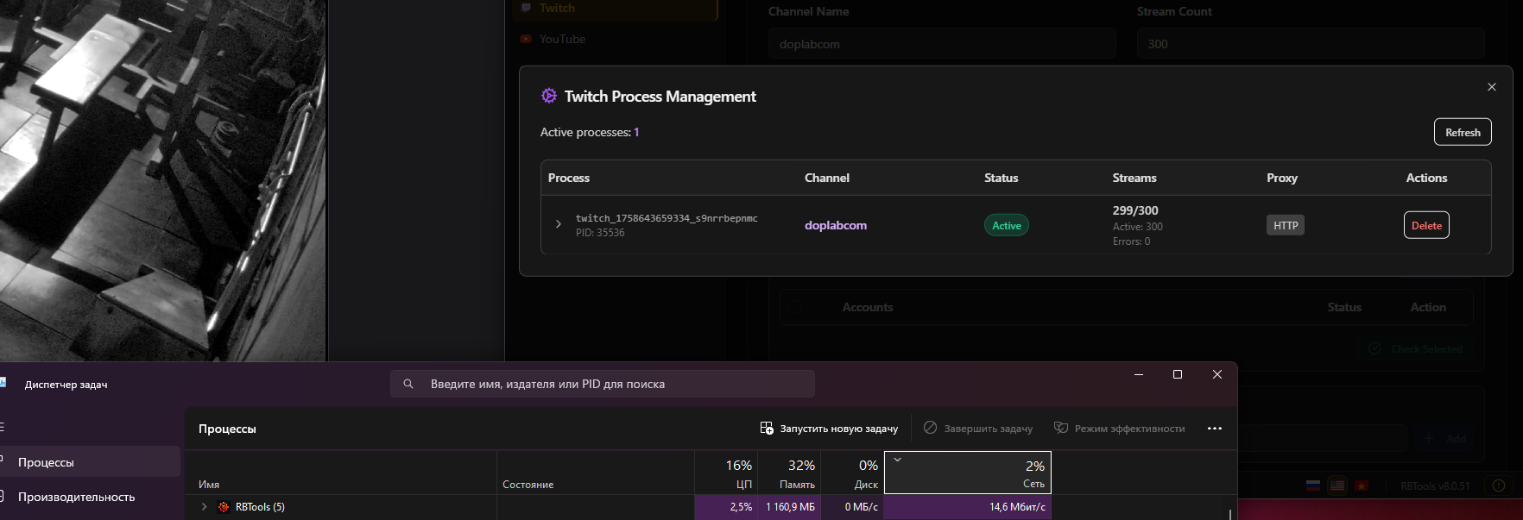Click the Run new task icon
1523x520 pixels.
coord(766,429)
